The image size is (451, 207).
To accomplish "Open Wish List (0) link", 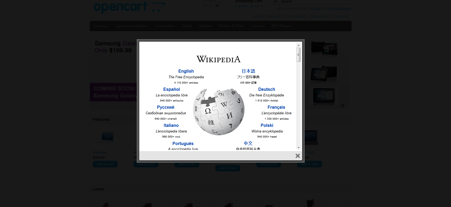I will coord(276,16).
